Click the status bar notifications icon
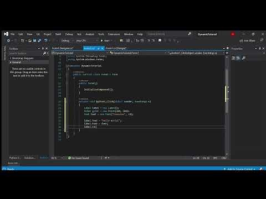This screenshot has width=266, height=199. click(x=261, y=169)
